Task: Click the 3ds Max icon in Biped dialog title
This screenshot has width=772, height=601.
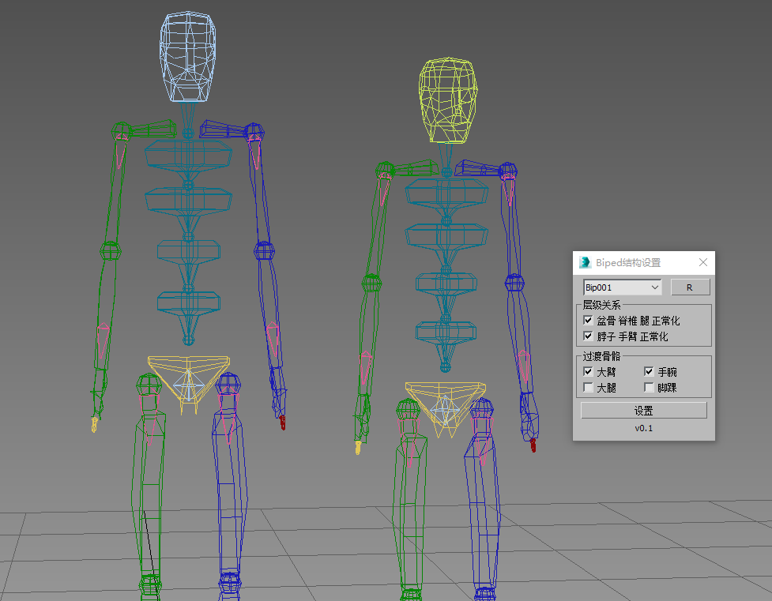Action: pyautogui.click(x=585, y=262)
